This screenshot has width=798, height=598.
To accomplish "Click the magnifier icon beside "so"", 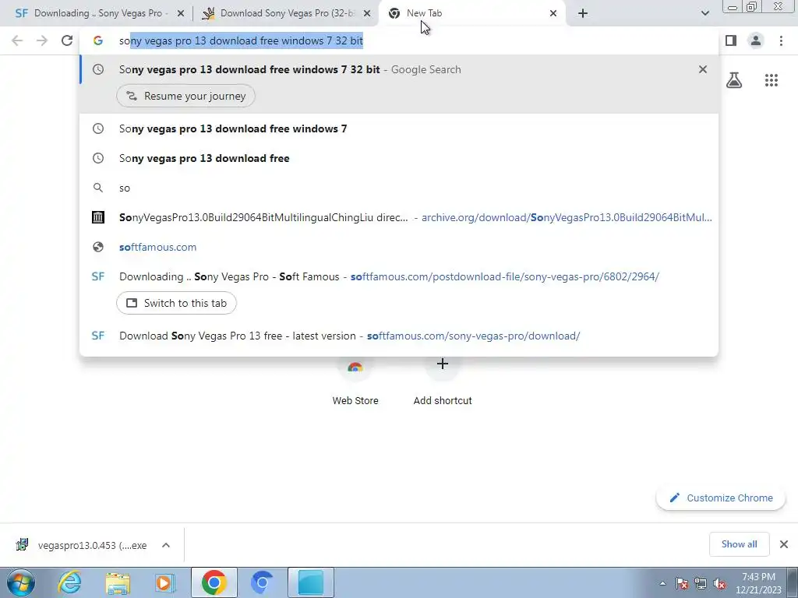I will [x=98, y=188].
